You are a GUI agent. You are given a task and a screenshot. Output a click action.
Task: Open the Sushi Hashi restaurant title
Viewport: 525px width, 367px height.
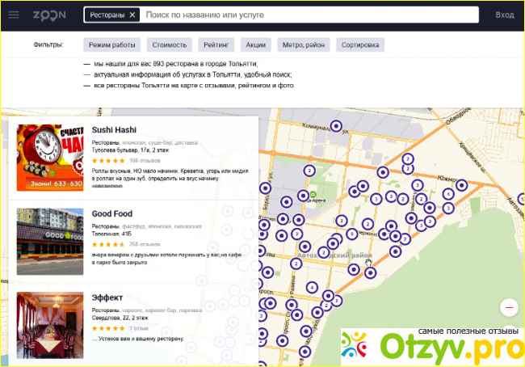[114, 129]
